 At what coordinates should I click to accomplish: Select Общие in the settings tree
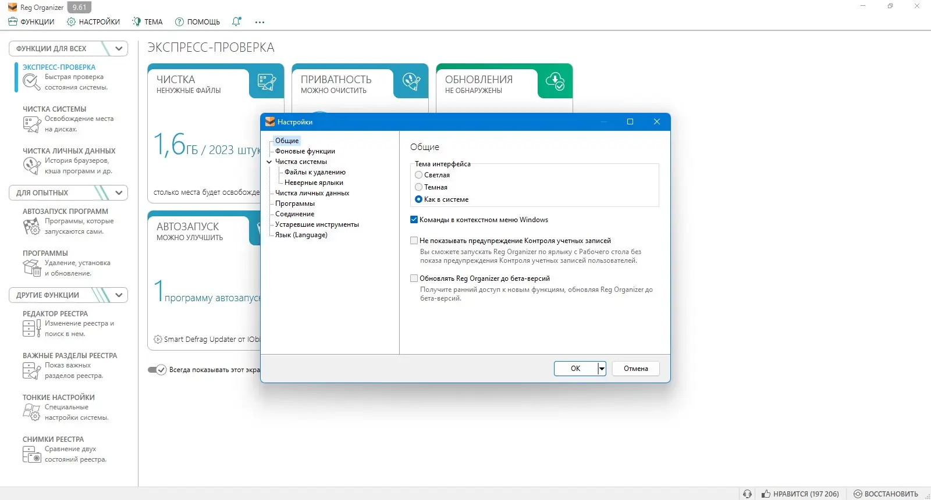point(287,141)
